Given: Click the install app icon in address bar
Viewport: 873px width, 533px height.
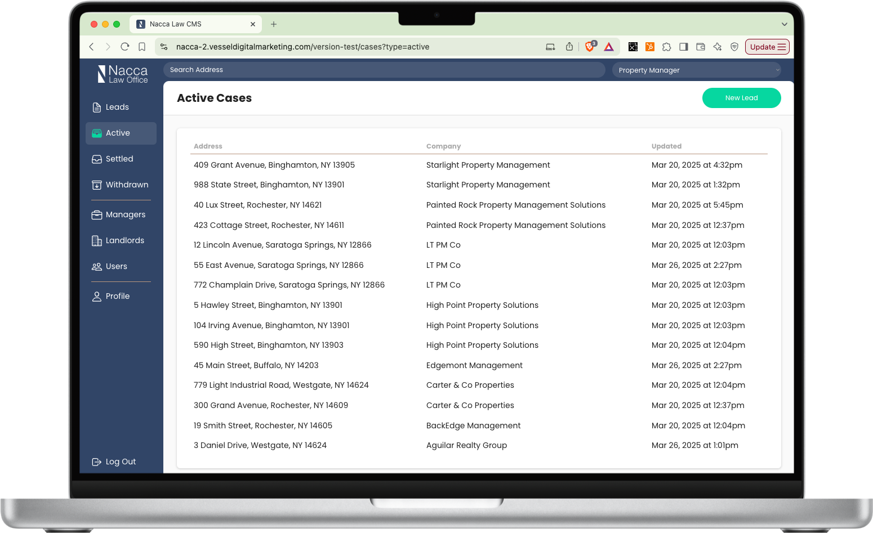Looking at the screenshot, I should coord(550,47).
